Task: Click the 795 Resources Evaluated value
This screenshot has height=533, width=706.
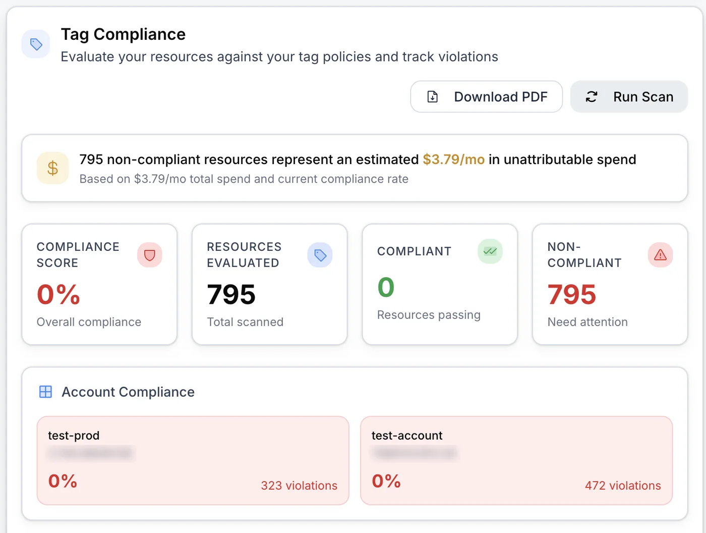Action: pos(231,294)
